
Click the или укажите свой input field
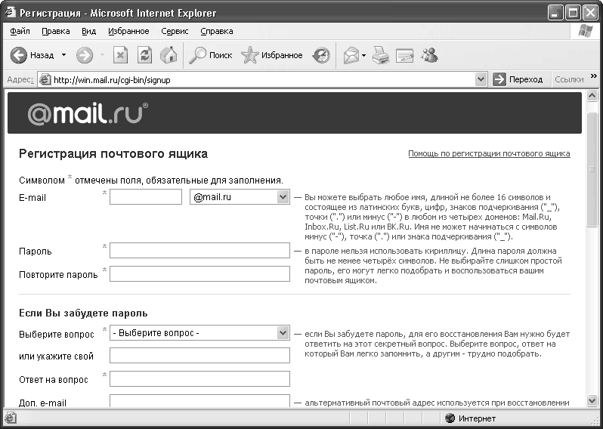point(199,356)
